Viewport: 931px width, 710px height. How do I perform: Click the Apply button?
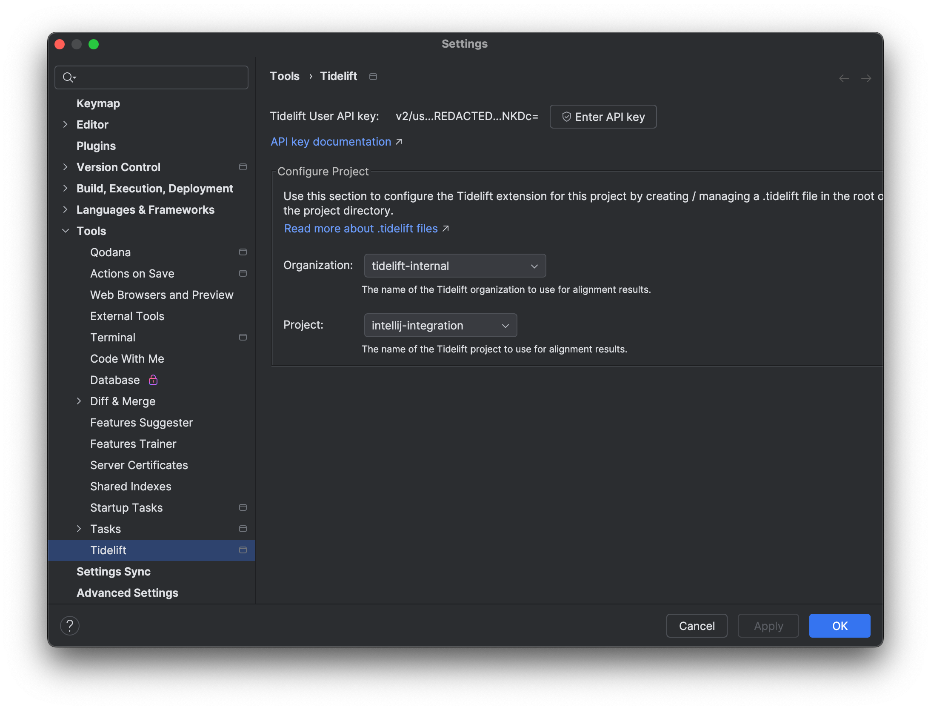768,626
